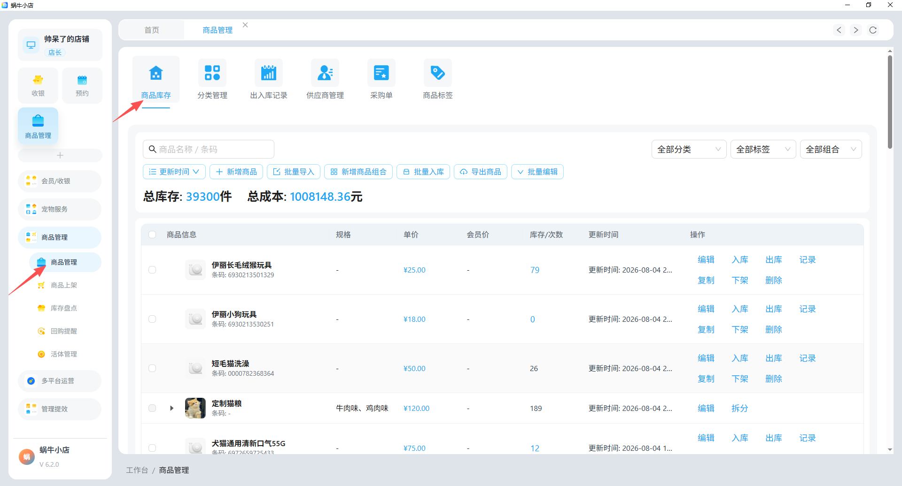Open the 分类管理 category icon
902x486 pixels.
click(212, 73)
